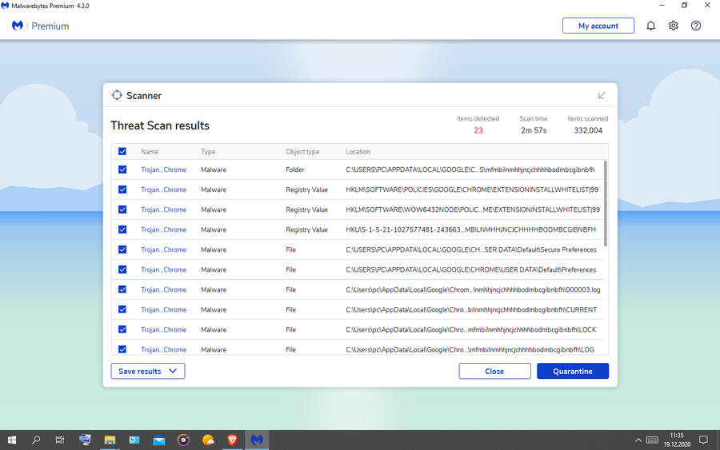Open File Explorer from taskbar
This screenshot has height=450, width=720.
pyautogui.click(x=110, y=440)
